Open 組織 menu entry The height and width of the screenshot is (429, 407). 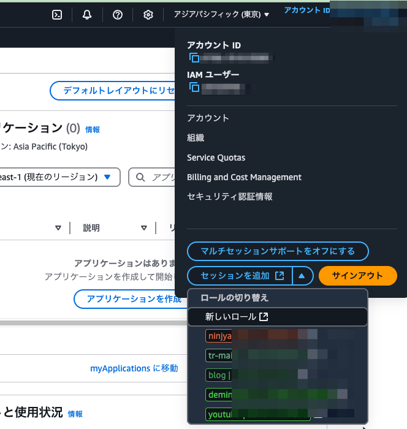pyautogui.click(x=196, y=138)
